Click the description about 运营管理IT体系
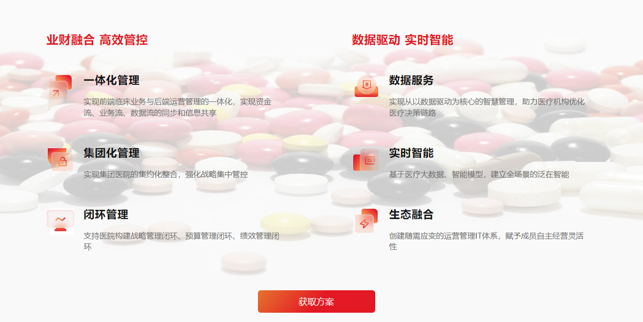The width and height of the screenshot is (643, 322). 486,241
